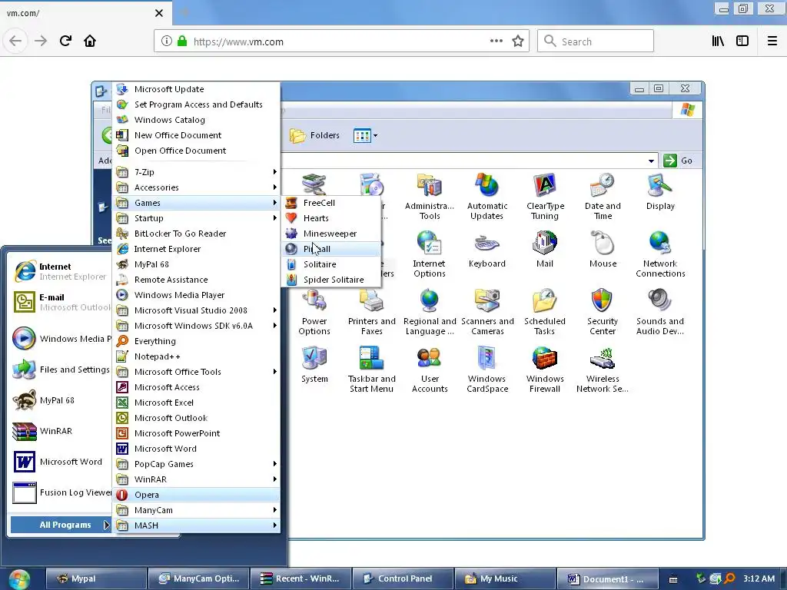
Task: Open the address bar dropdown arrow
Action: coord(651,161)
